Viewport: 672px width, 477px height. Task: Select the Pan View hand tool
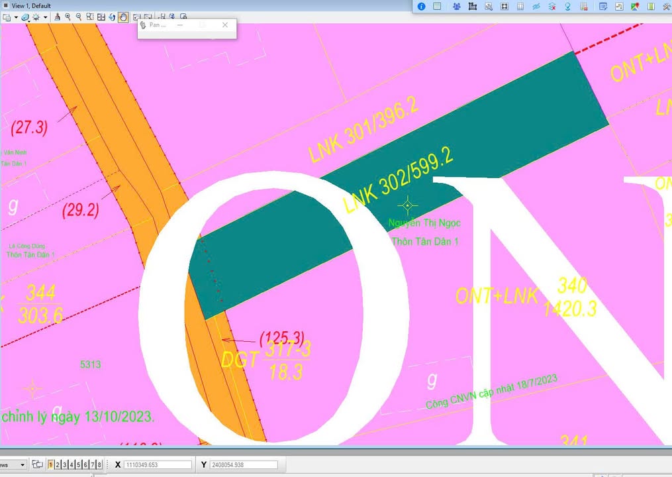click(x=123, y=17)
